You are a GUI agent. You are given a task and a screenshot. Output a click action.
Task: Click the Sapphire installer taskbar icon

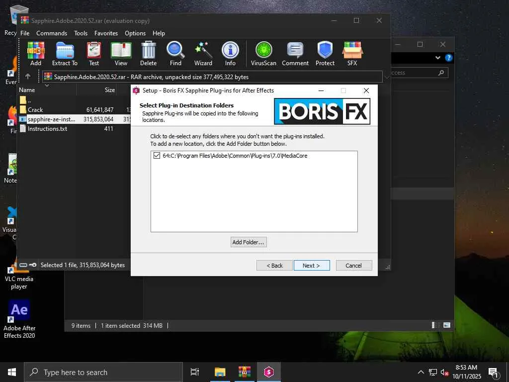(x=269, y=372)
